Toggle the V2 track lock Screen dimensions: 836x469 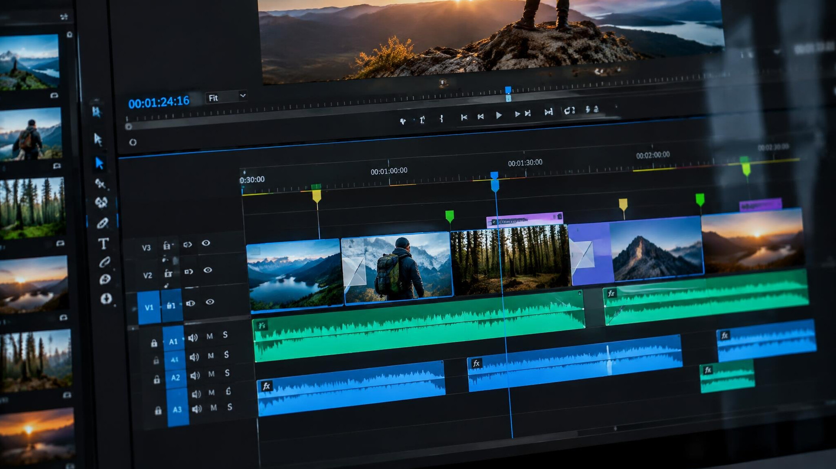point(168,273)
